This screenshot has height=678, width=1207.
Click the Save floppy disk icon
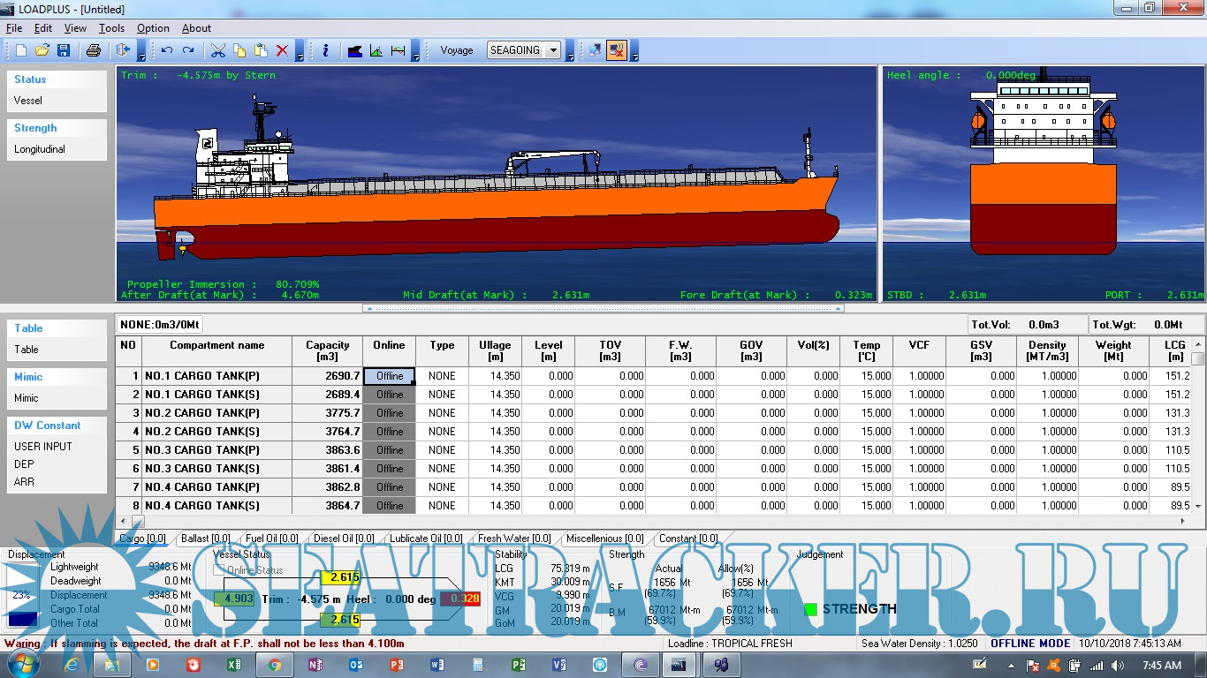64,50
